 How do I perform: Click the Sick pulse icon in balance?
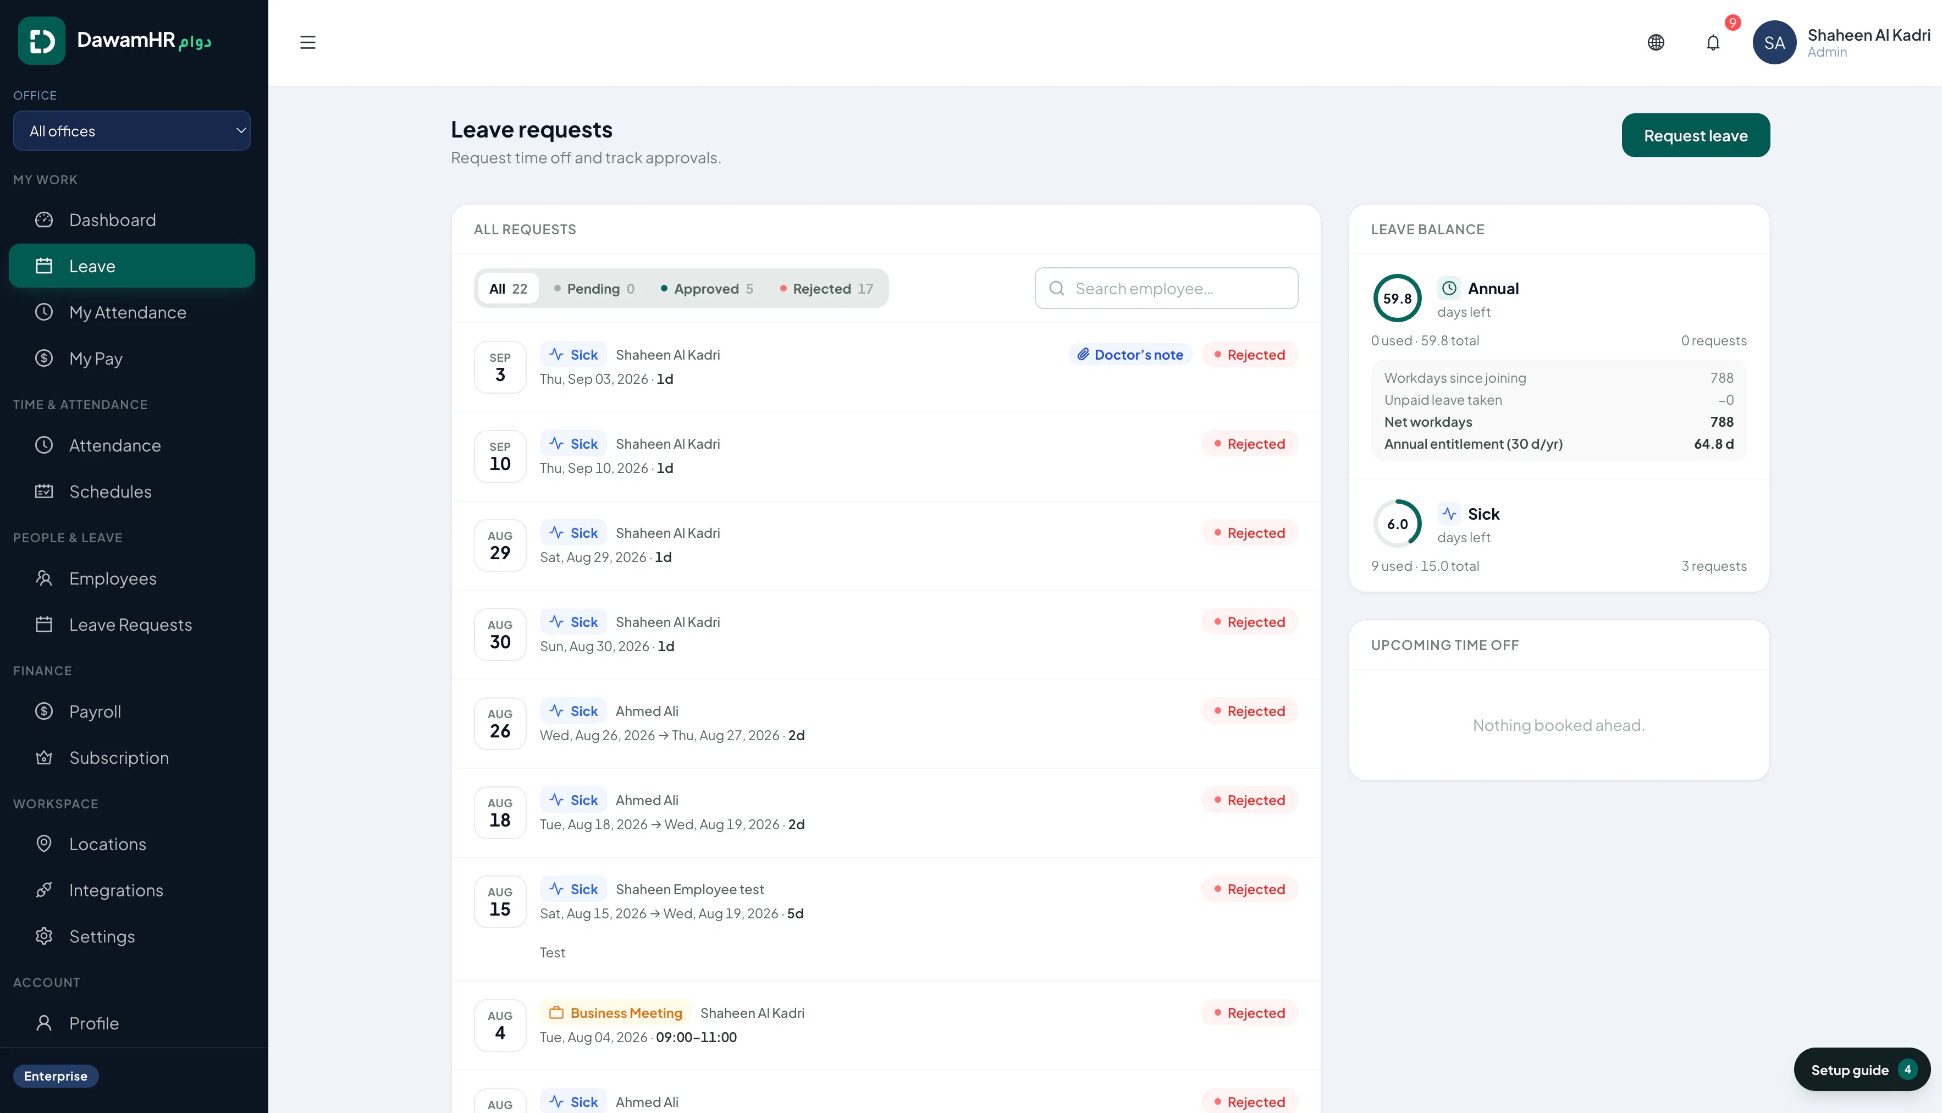click(x=1449, y=514)
